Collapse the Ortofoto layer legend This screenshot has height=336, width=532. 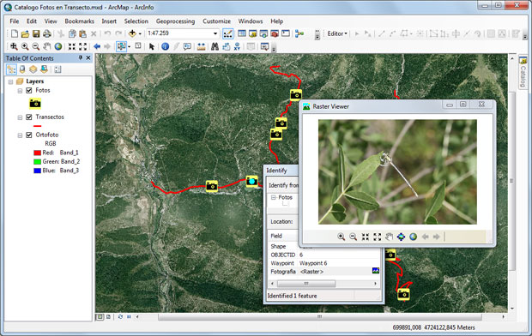coord(20,135)
